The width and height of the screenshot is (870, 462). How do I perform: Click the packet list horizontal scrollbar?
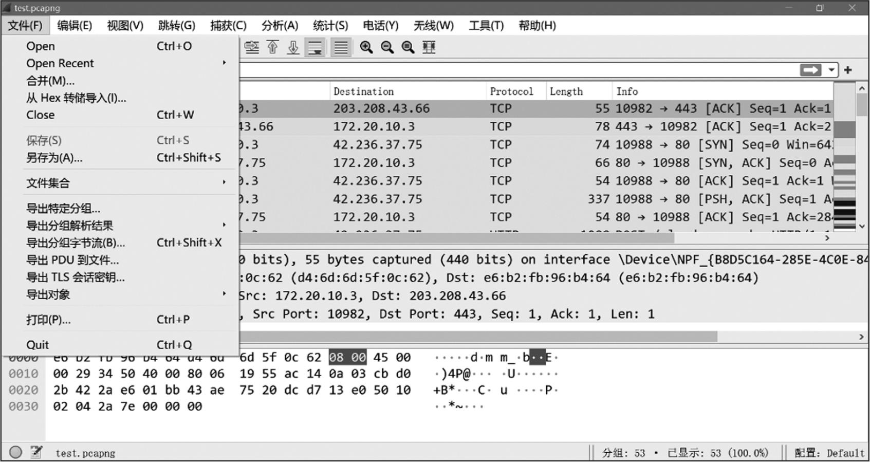pos(457,238)
